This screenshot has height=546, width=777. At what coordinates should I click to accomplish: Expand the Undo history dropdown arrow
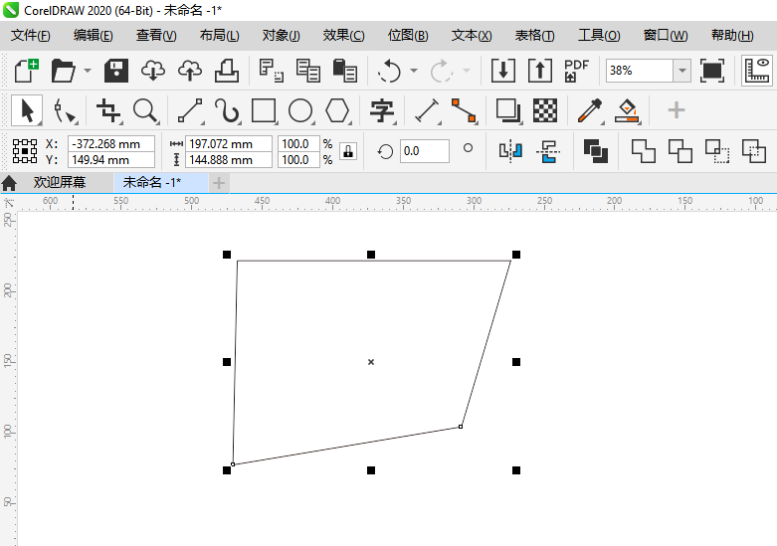coord(414,71)
